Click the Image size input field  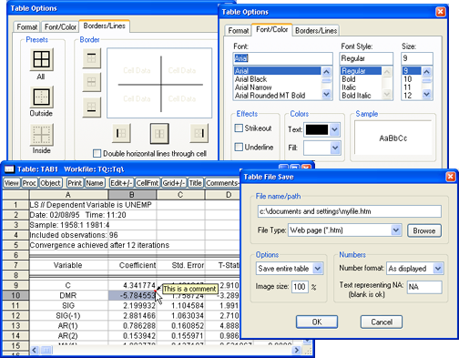pyautogui.click(x=300, y=287)
